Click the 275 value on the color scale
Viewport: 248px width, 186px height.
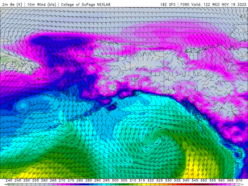[x=71, y=180]
